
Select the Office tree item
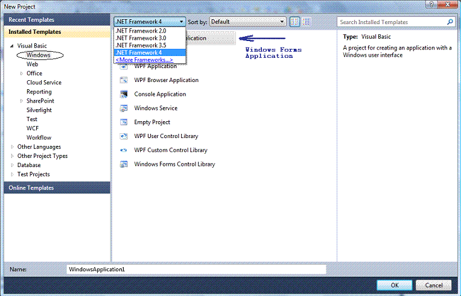[x=34, y=74]
